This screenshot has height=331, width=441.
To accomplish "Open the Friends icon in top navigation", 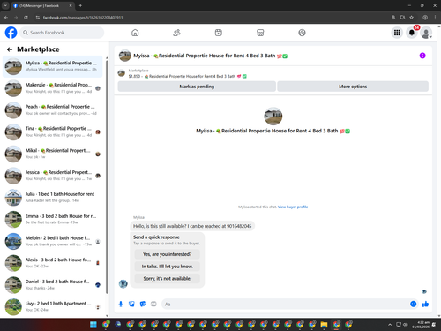I will pyautogui.click(x=176, y=33).
